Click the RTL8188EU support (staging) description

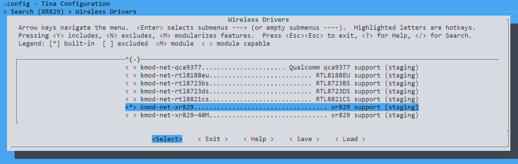[x=367, y=75]
